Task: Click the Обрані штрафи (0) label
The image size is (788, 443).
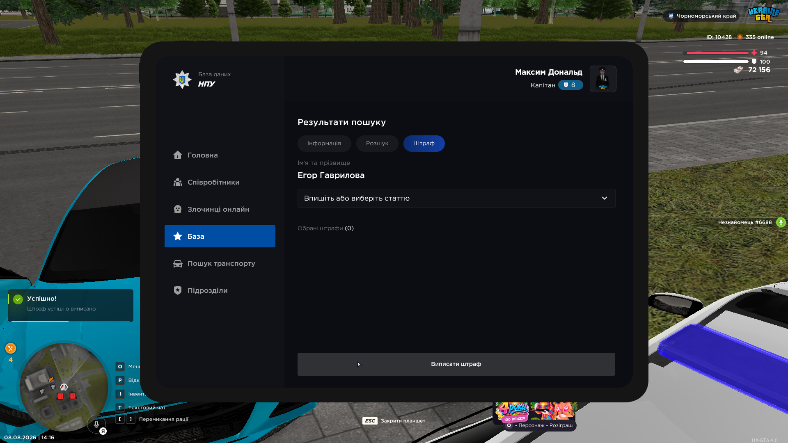Action: tap(325, 228)
